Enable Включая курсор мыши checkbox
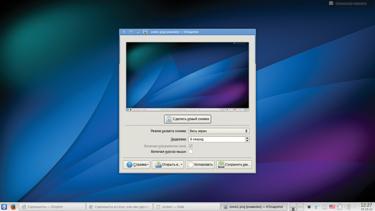 click(190, 152)
